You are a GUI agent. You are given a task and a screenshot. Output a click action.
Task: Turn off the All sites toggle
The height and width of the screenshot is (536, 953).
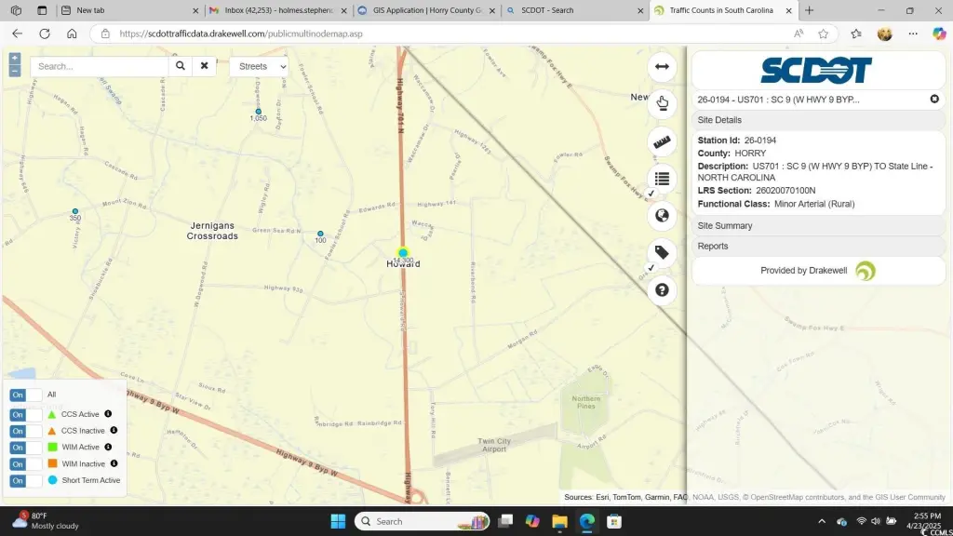(25, 395)
